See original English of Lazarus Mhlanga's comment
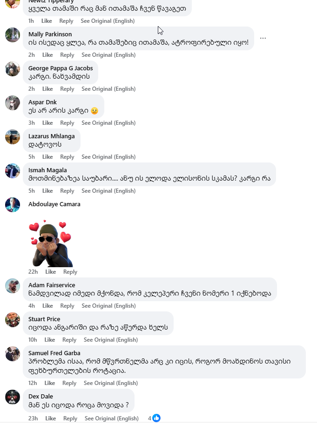The image size is (317, 425). pyautogui.click(x=108, y=157)
